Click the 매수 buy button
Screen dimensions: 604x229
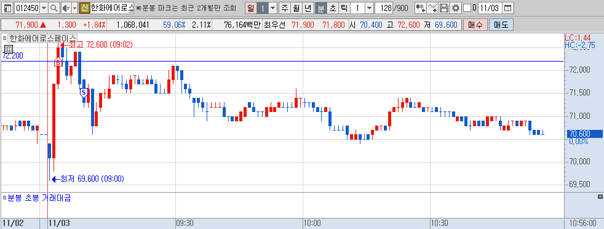point(475,25)
